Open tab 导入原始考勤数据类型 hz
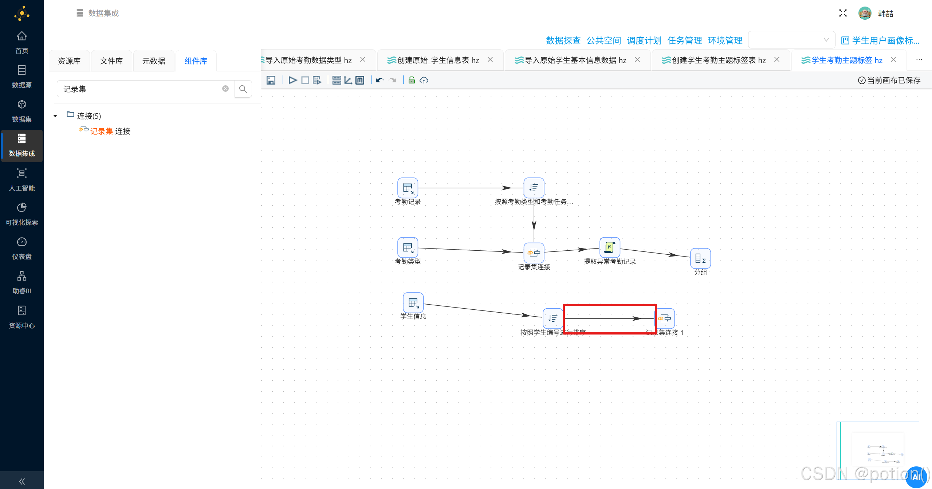The width and height of the screenshot is (932, 489). click(x=308, y=60)
